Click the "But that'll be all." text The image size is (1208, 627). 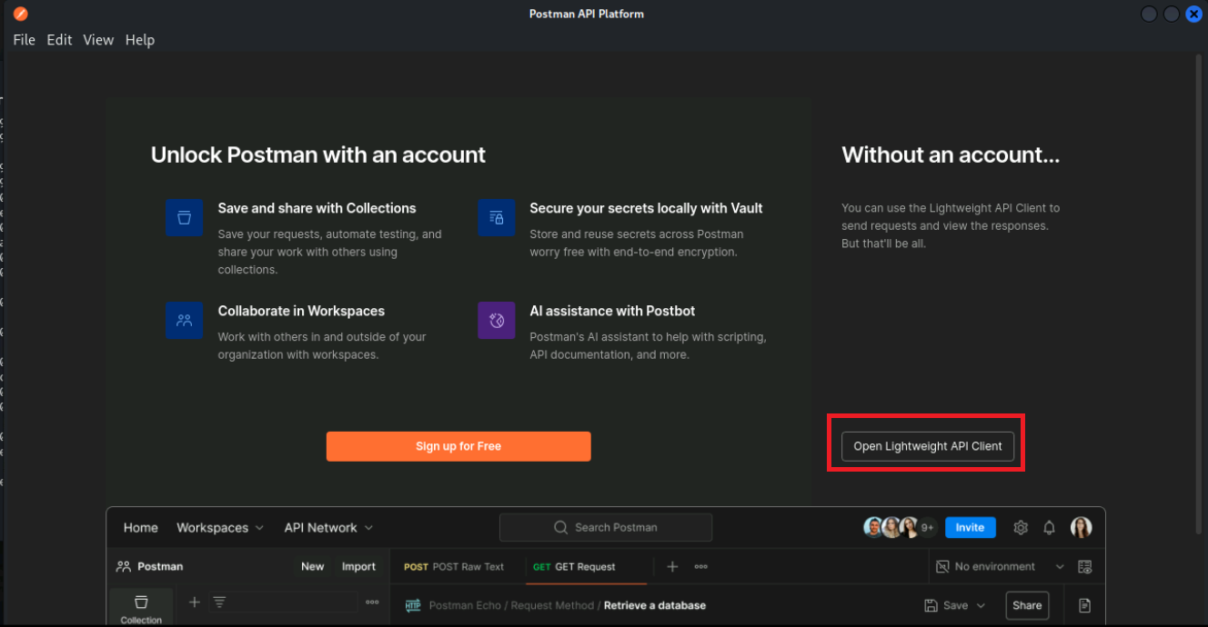pos(883,244)
